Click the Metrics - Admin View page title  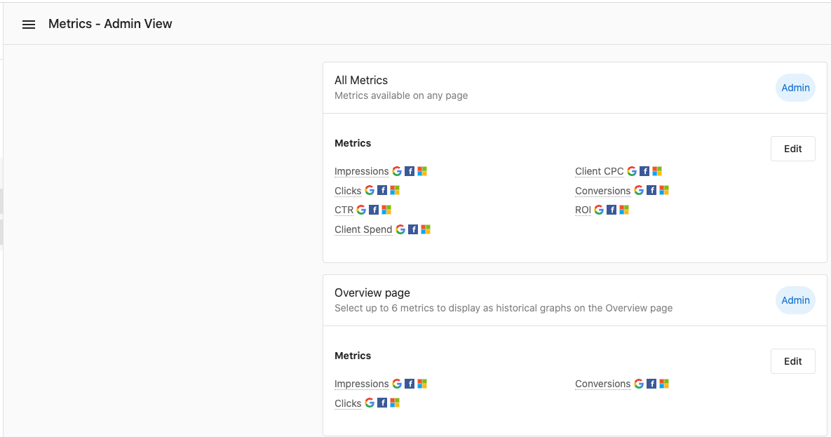pos(110,24)
